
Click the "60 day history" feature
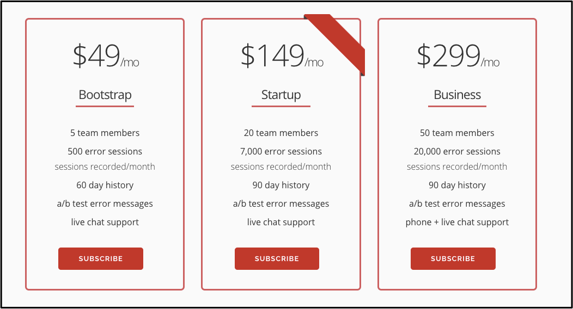click(105, 185)
